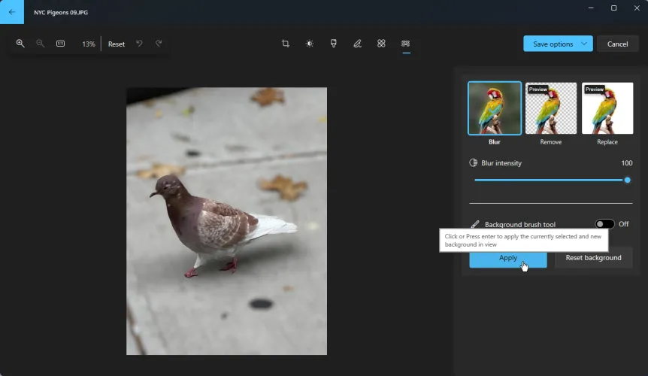Choose the Replace background option
Viewport: 648px width, 376px height.
coord(607,108)
